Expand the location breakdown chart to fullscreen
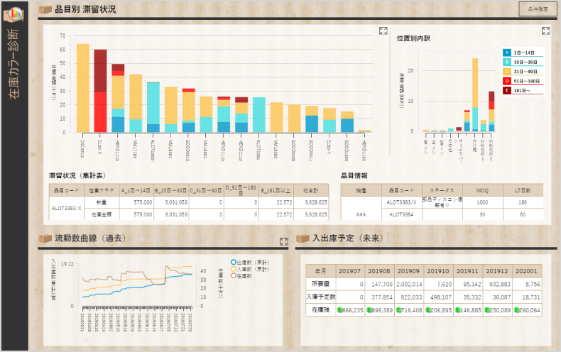The width and height of the screenshot is (561, 352). point(545,31)
